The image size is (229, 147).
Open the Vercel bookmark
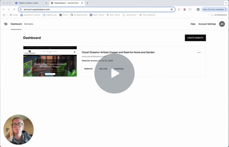pos(63,15)
